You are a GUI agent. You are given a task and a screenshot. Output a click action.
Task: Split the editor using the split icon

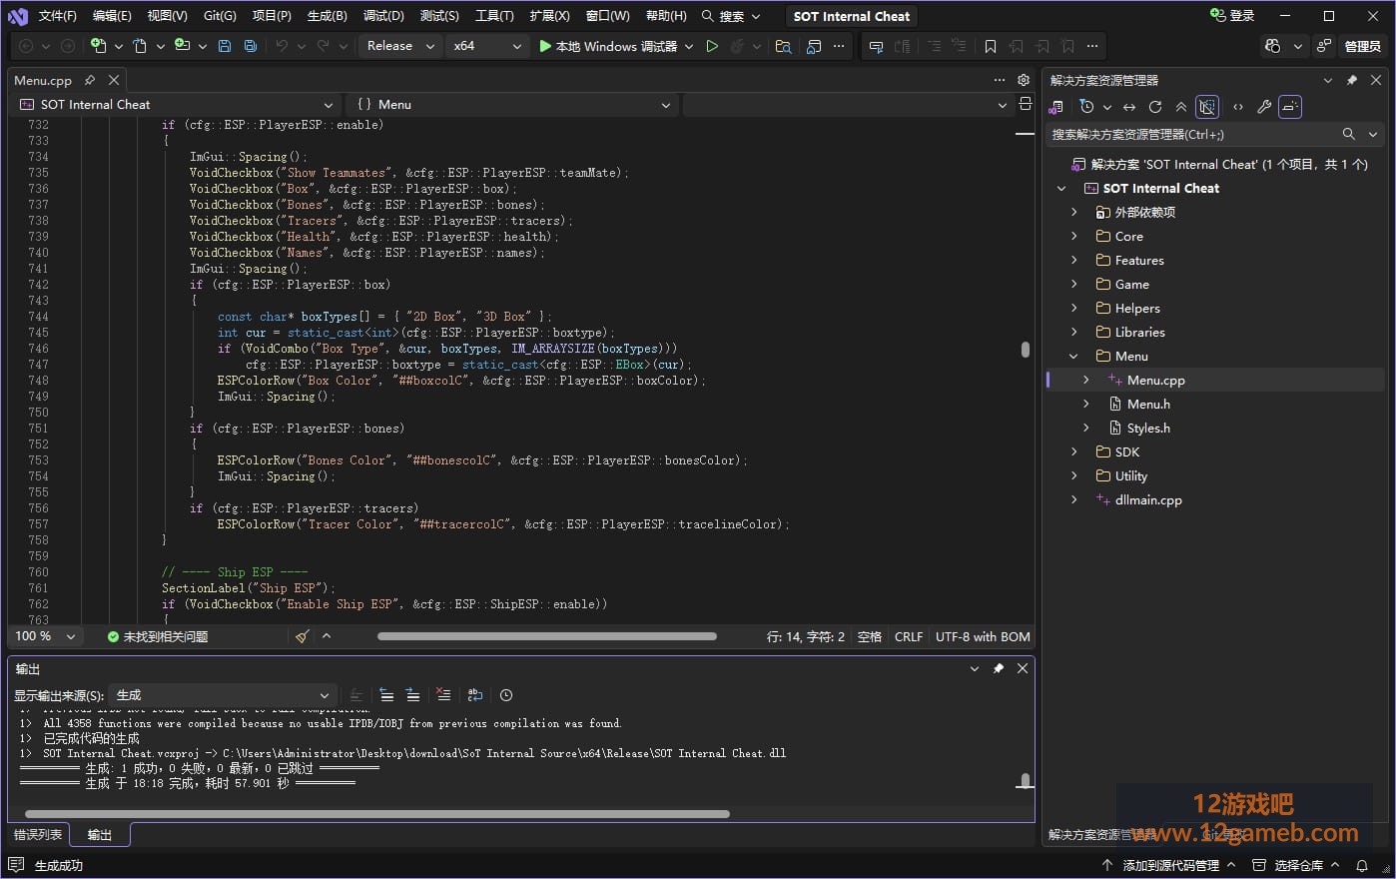pyautogui.click(x=1025, y=104)
